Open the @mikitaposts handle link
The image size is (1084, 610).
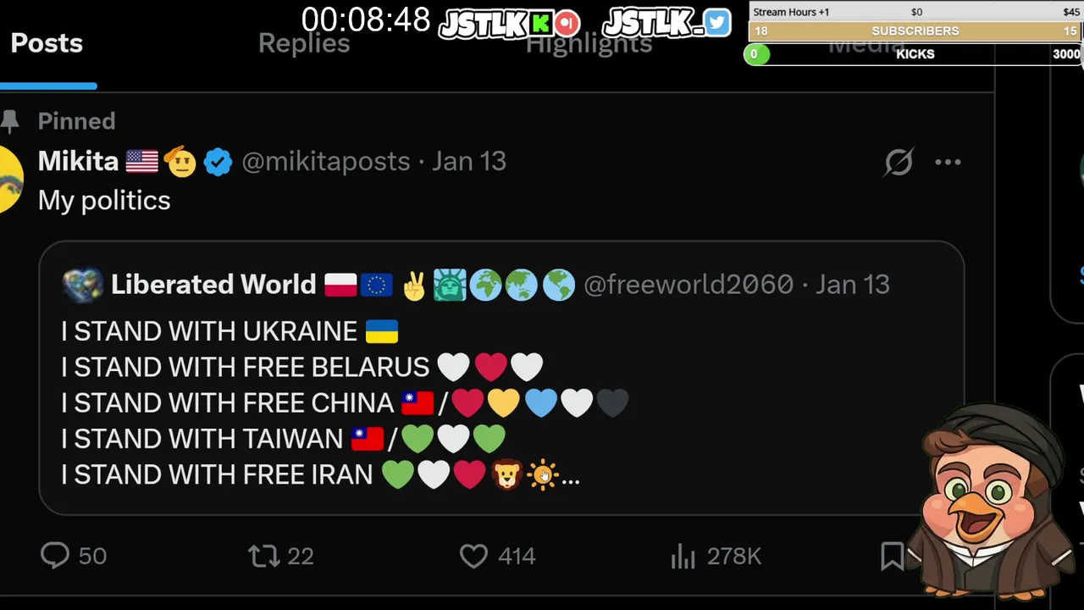click(x=326, y=162)
